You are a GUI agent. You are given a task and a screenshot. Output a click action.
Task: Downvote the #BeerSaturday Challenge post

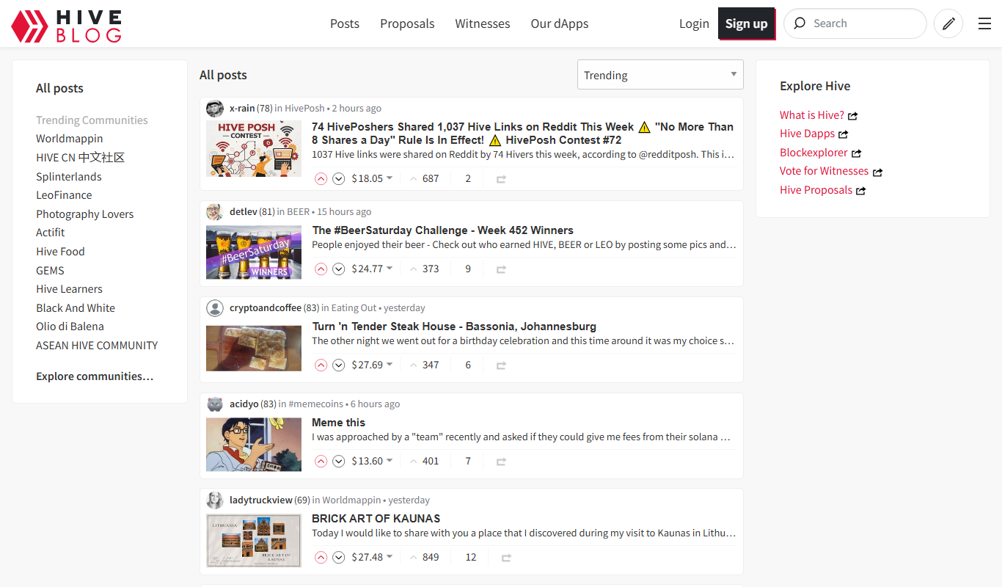click(338, 269)
